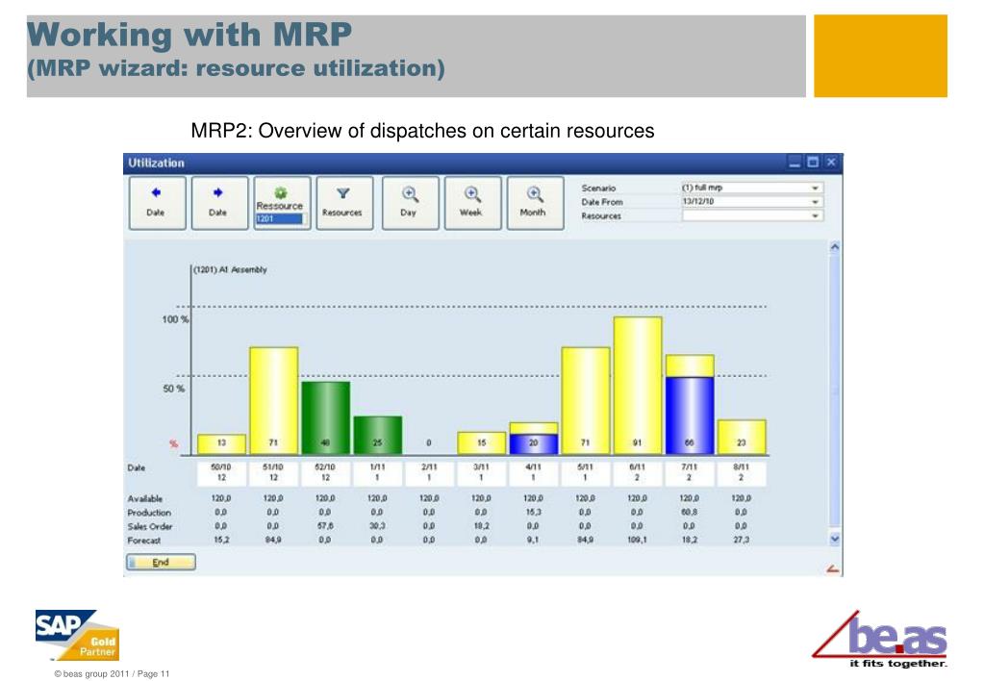Select the blue bar for week 7/11
The height and width of the screenshot is (681, 984).
690,416
